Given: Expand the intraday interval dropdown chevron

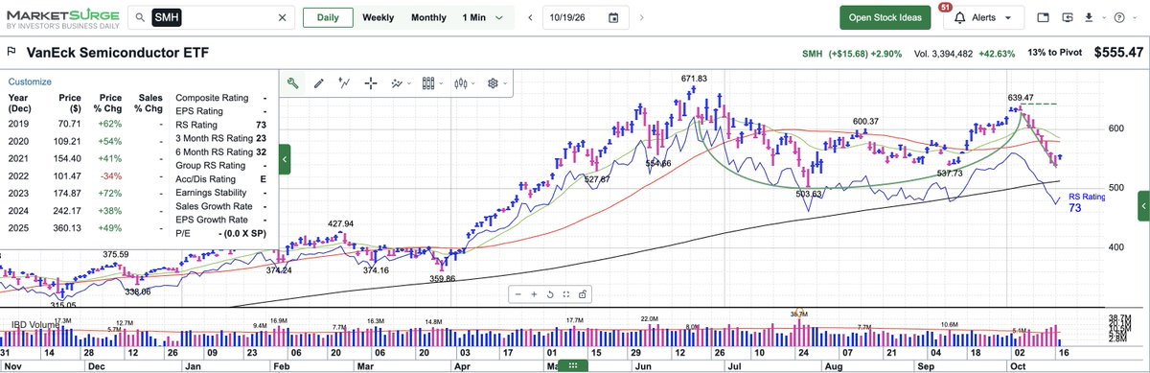Looking at the screenshot, I should pos(499,17).
